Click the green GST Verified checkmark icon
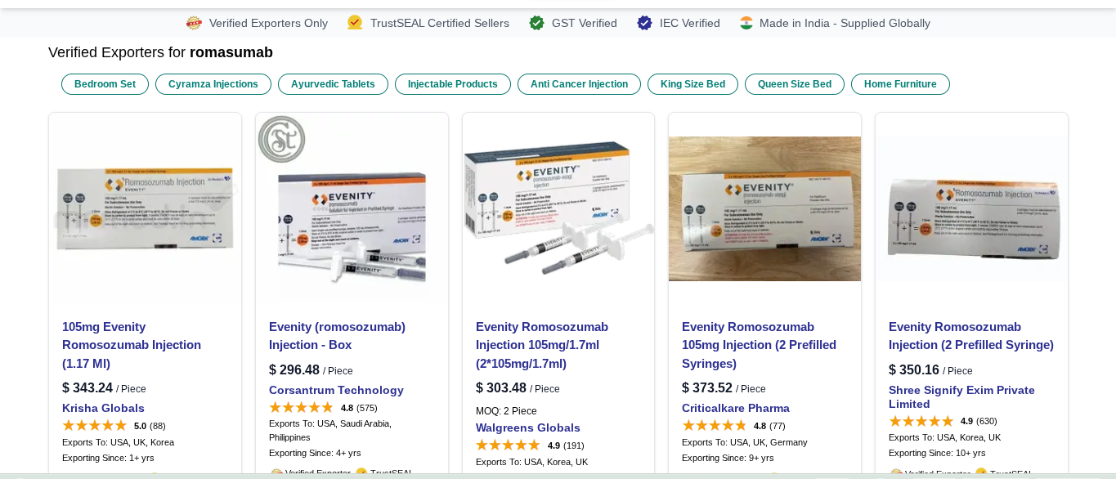The height and width of the screenshot is (479, 1116). coord(536,23)
